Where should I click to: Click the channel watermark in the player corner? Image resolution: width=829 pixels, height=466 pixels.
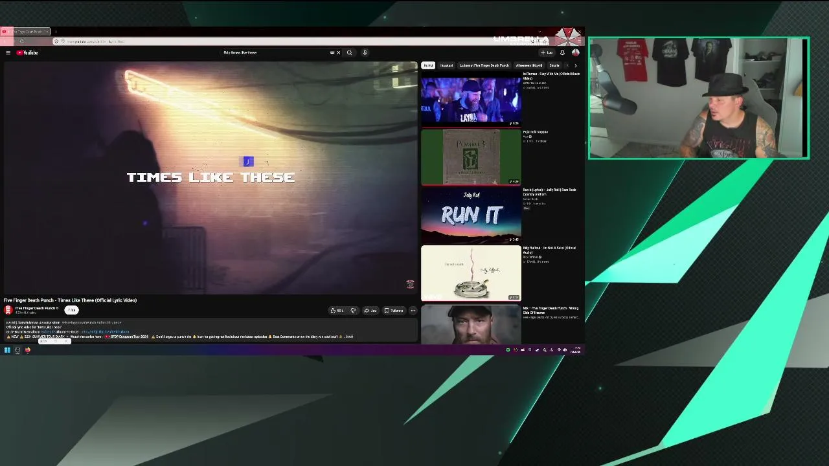pyautogui.click(x=410, y=284)
